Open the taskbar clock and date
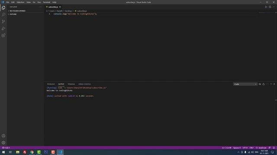This screenshot has height=155, width=277. (264, 152)
